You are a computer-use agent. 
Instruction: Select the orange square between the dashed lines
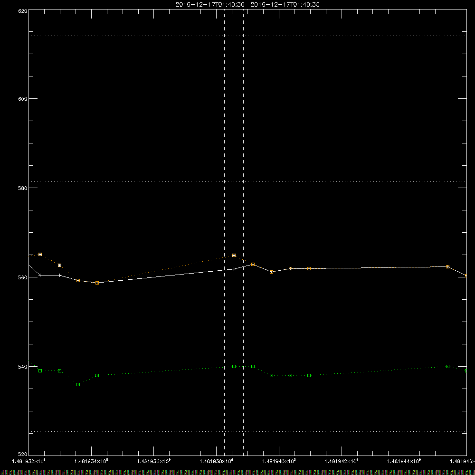coord(234,256)
